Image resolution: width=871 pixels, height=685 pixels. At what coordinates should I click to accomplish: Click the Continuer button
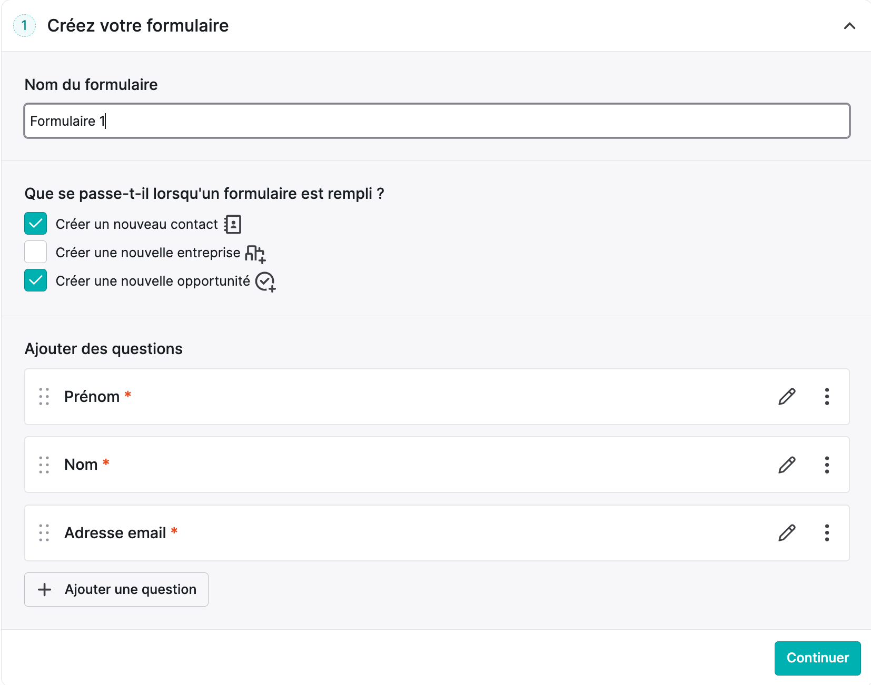[x=817, y=658]
